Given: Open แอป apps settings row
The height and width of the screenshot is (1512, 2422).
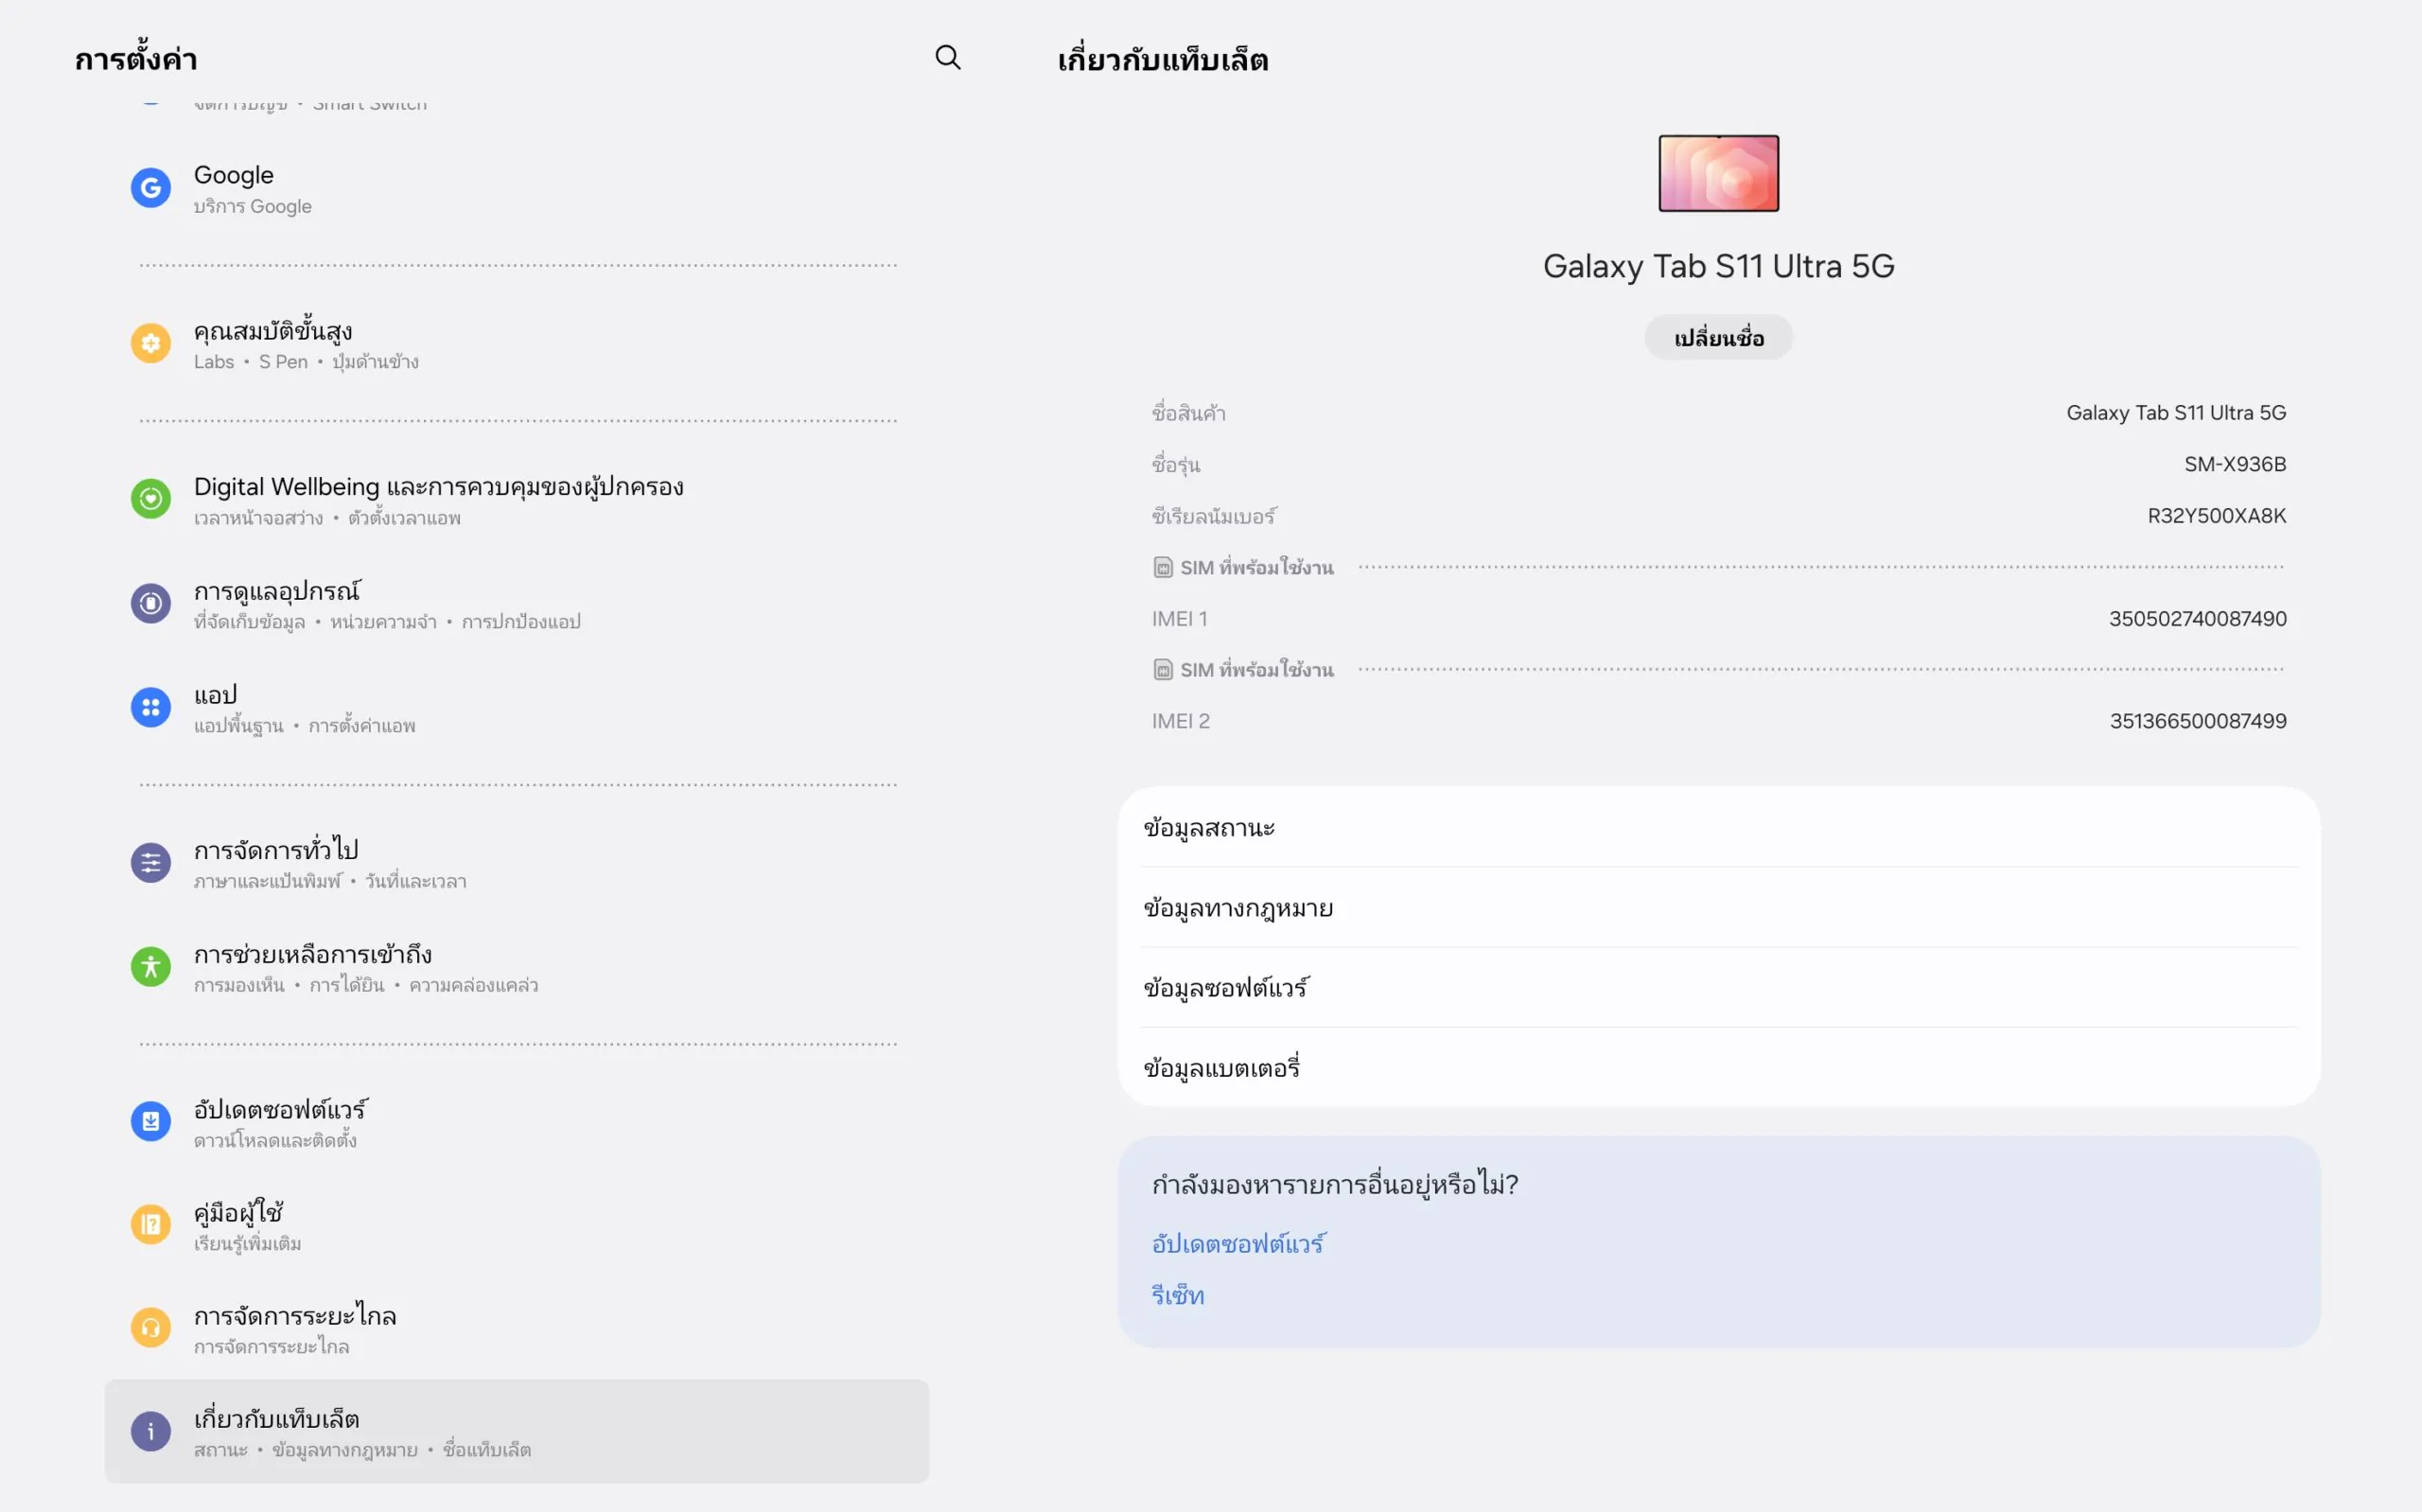Looking at the screenshot, I should pos(517,707).
